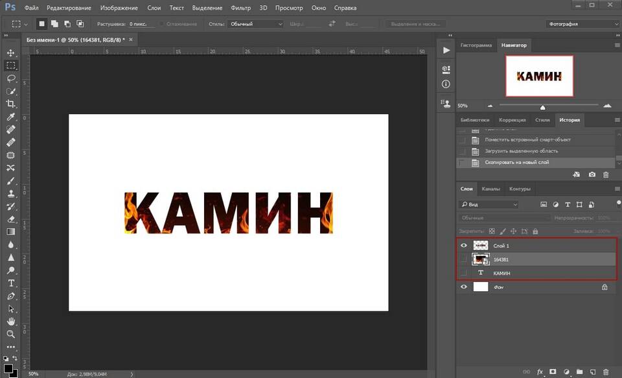
Task: Select the Sharpen triangle tool
Action: 11,257
